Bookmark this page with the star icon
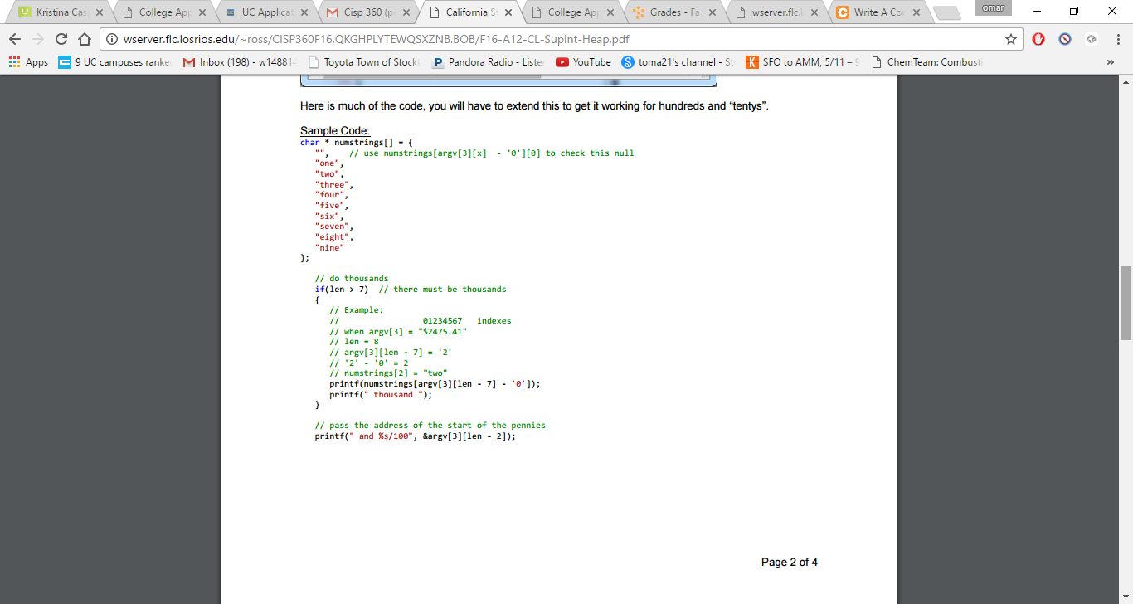The width and height of the screenshot is (1133, 604). coord(1010,38)
